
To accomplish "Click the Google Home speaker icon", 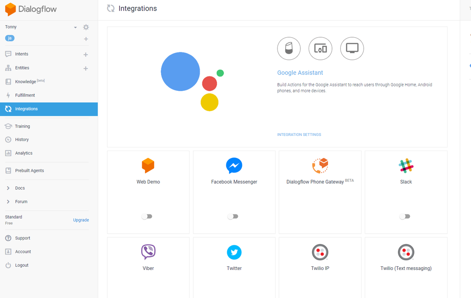I will click(x=289, y=49).
